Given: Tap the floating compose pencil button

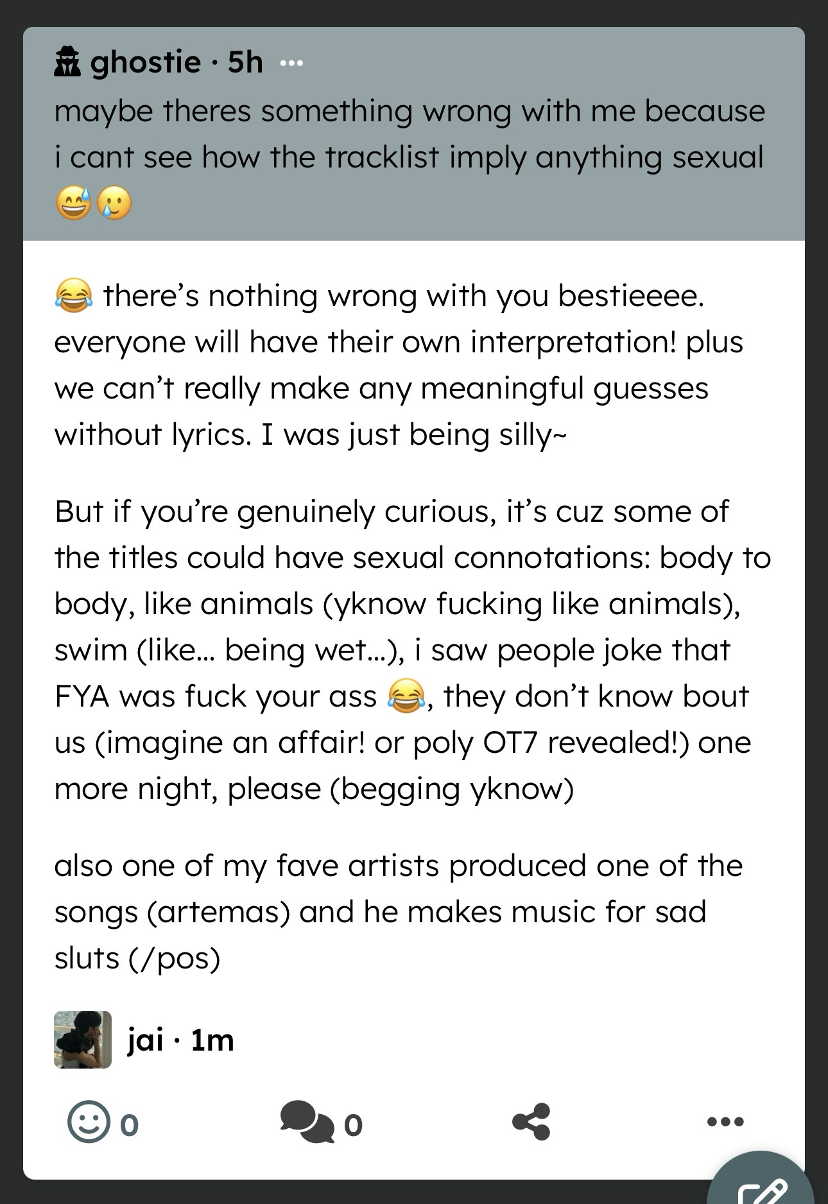Looking at the screenshot, I should point(763,1187).
